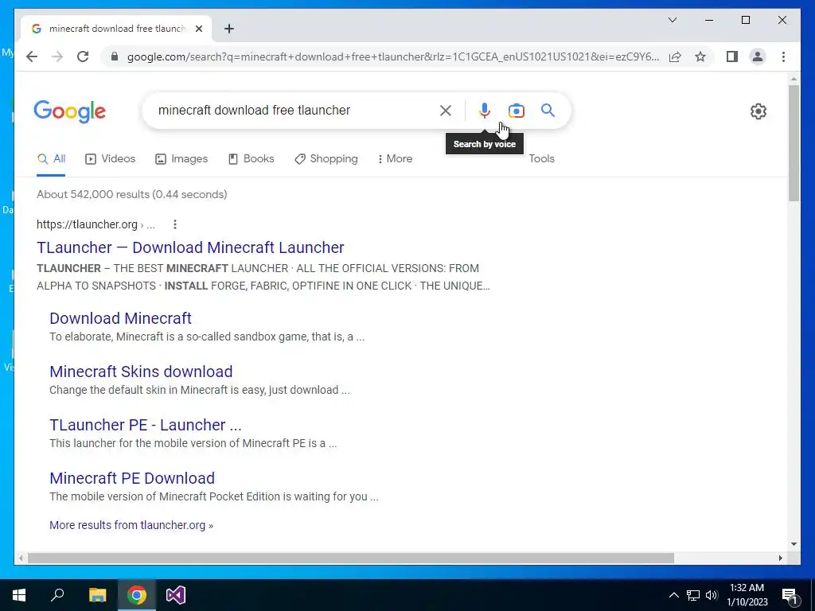Open the volume control in tray

pyautogui.click(x=712, y=595)
